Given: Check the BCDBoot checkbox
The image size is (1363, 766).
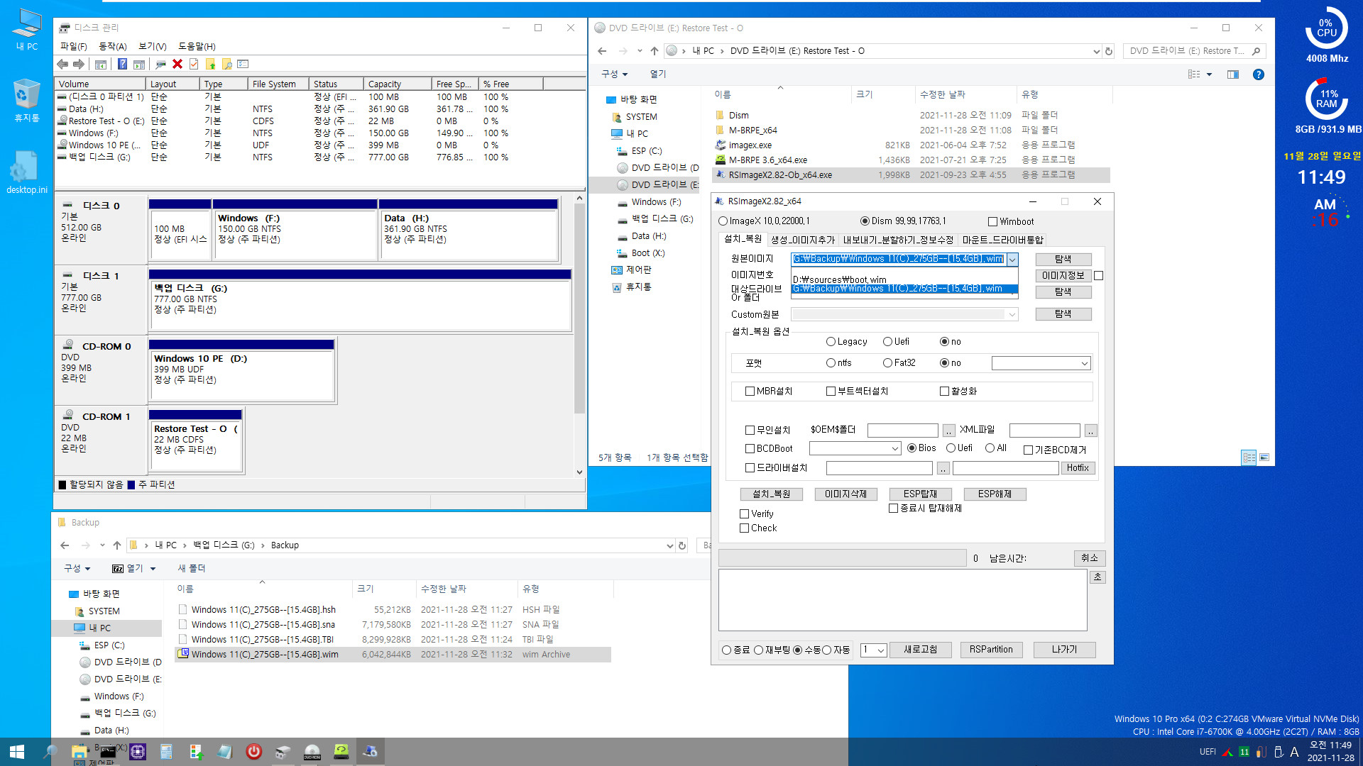Looking at the screenshot, I should [750, 449].
